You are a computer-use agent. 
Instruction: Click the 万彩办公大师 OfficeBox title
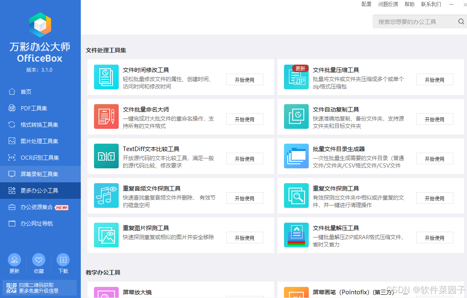pos(40,52)
